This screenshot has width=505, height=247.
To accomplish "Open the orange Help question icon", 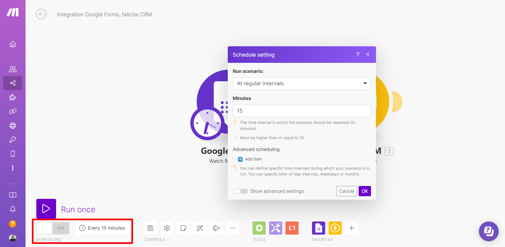I will tap(13, 224).
